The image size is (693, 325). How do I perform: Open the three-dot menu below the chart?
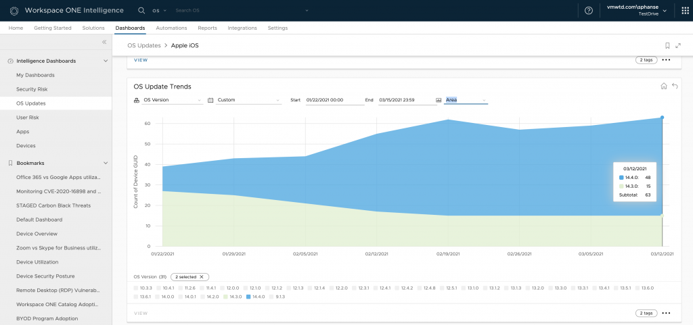tap(666, 314)
